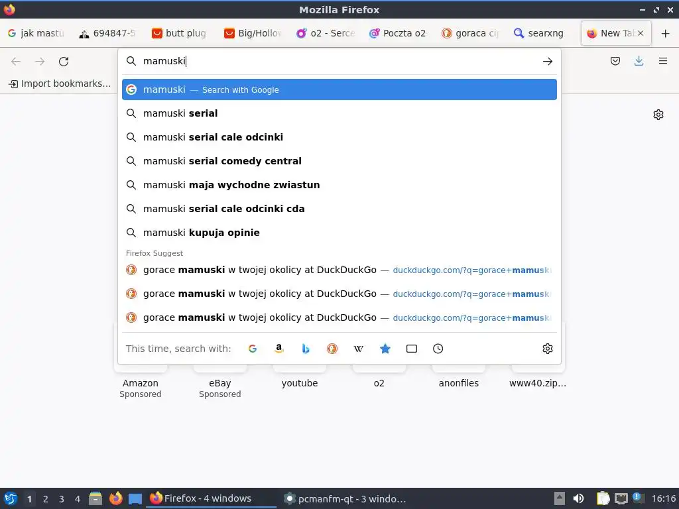Click the 16:16 clock in taskbar

click(x=663, y=498)
